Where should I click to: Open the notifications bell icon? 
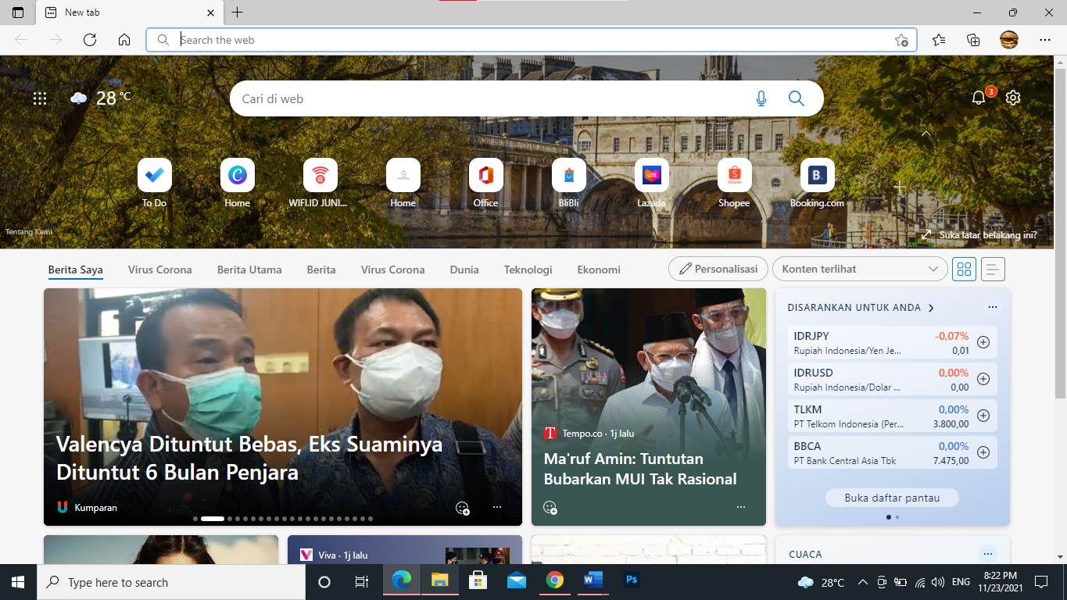coord(979,98)
